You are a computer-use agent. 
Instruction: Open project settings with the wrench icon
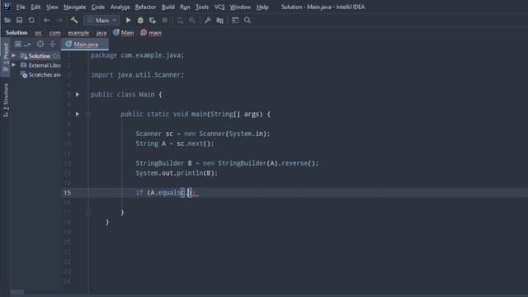pyautogui.click(x=208, y=21)
